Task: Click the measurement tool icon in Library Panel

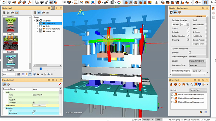Action: click(196, 84)
